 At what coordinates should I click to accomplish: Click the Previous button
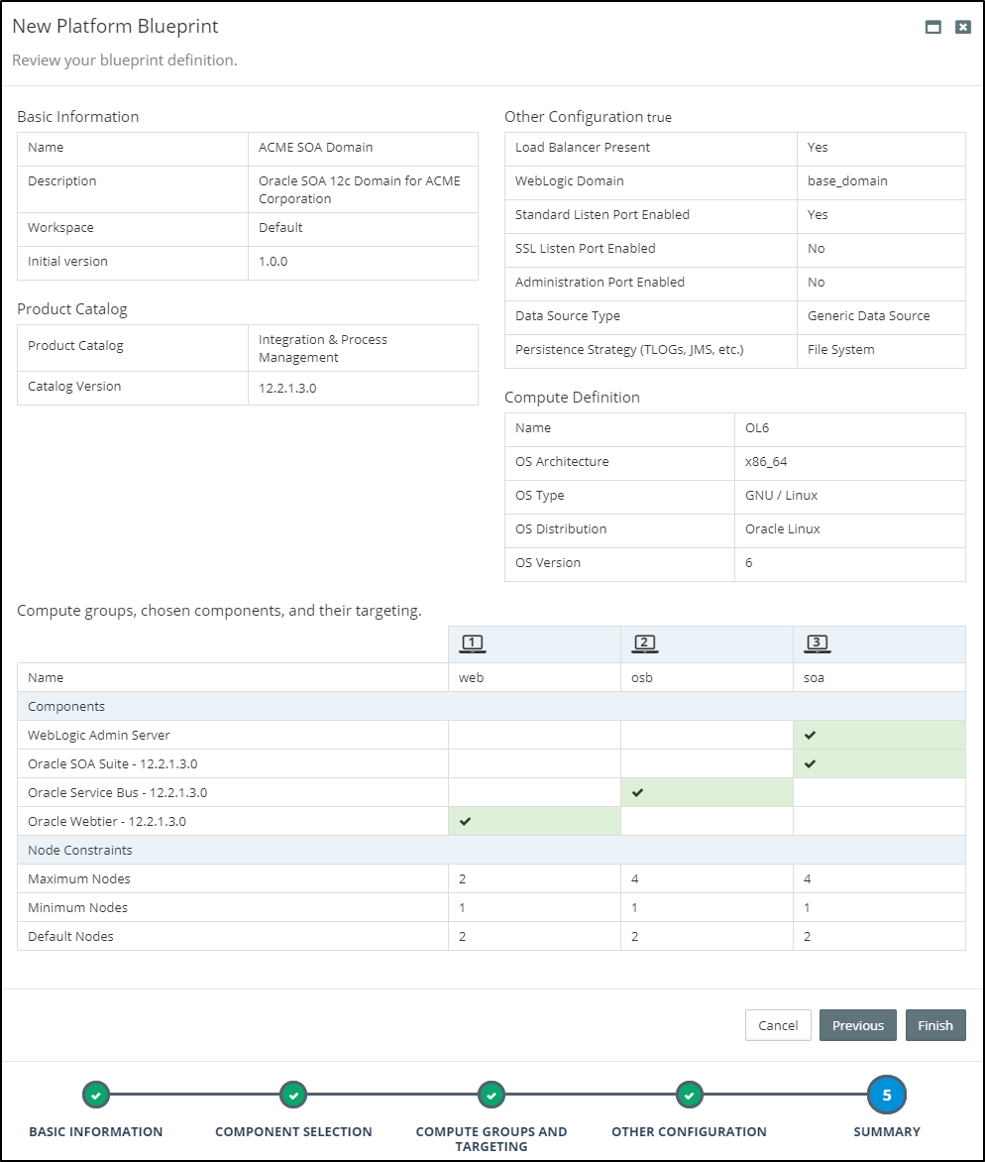[x=858, y=1024]
